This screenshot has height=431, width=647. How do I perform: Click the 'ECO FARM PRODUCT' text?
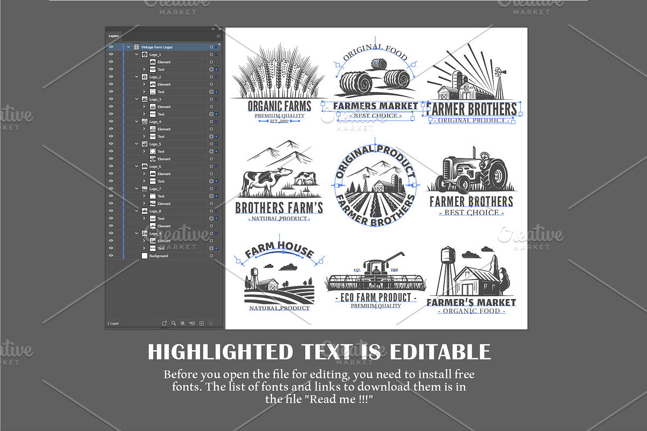376,297
